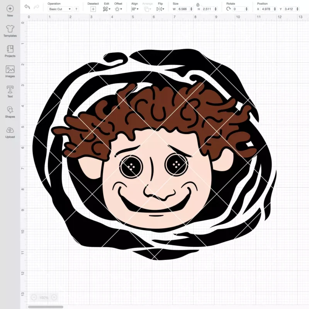The width and height of the screenshot is (309, 309).
Task: Click the 100% zoom level label
Action: click(44, 297)
